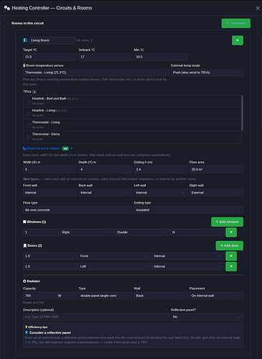The height and width of the screenshot is (359, 262).
Task: Open the door wall dropdown showing Left
Action: pyautogui.click(x=115, y=266)
